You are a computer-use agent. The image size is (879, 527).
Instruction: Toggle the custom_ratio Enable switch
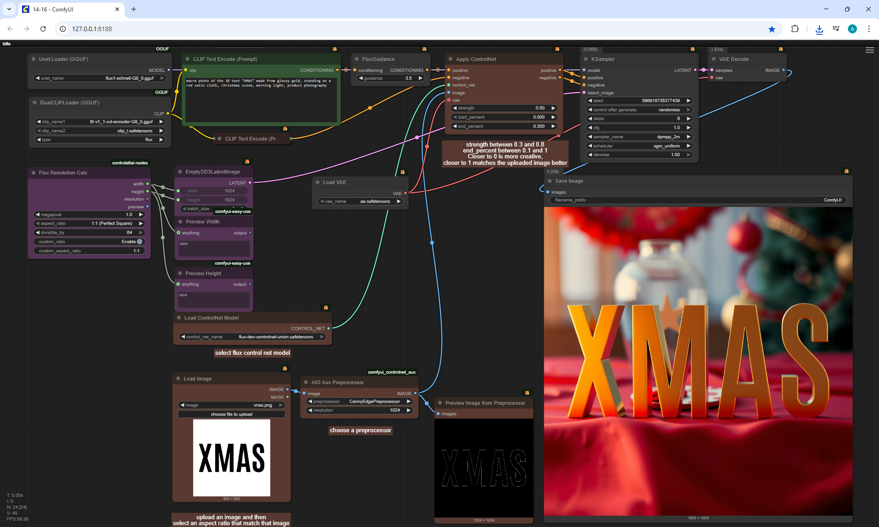140,242
